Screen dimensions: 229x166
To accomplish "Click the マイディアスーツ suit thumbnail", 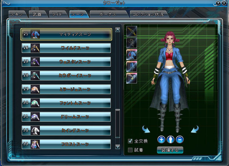I will click(x=35, y=34).
